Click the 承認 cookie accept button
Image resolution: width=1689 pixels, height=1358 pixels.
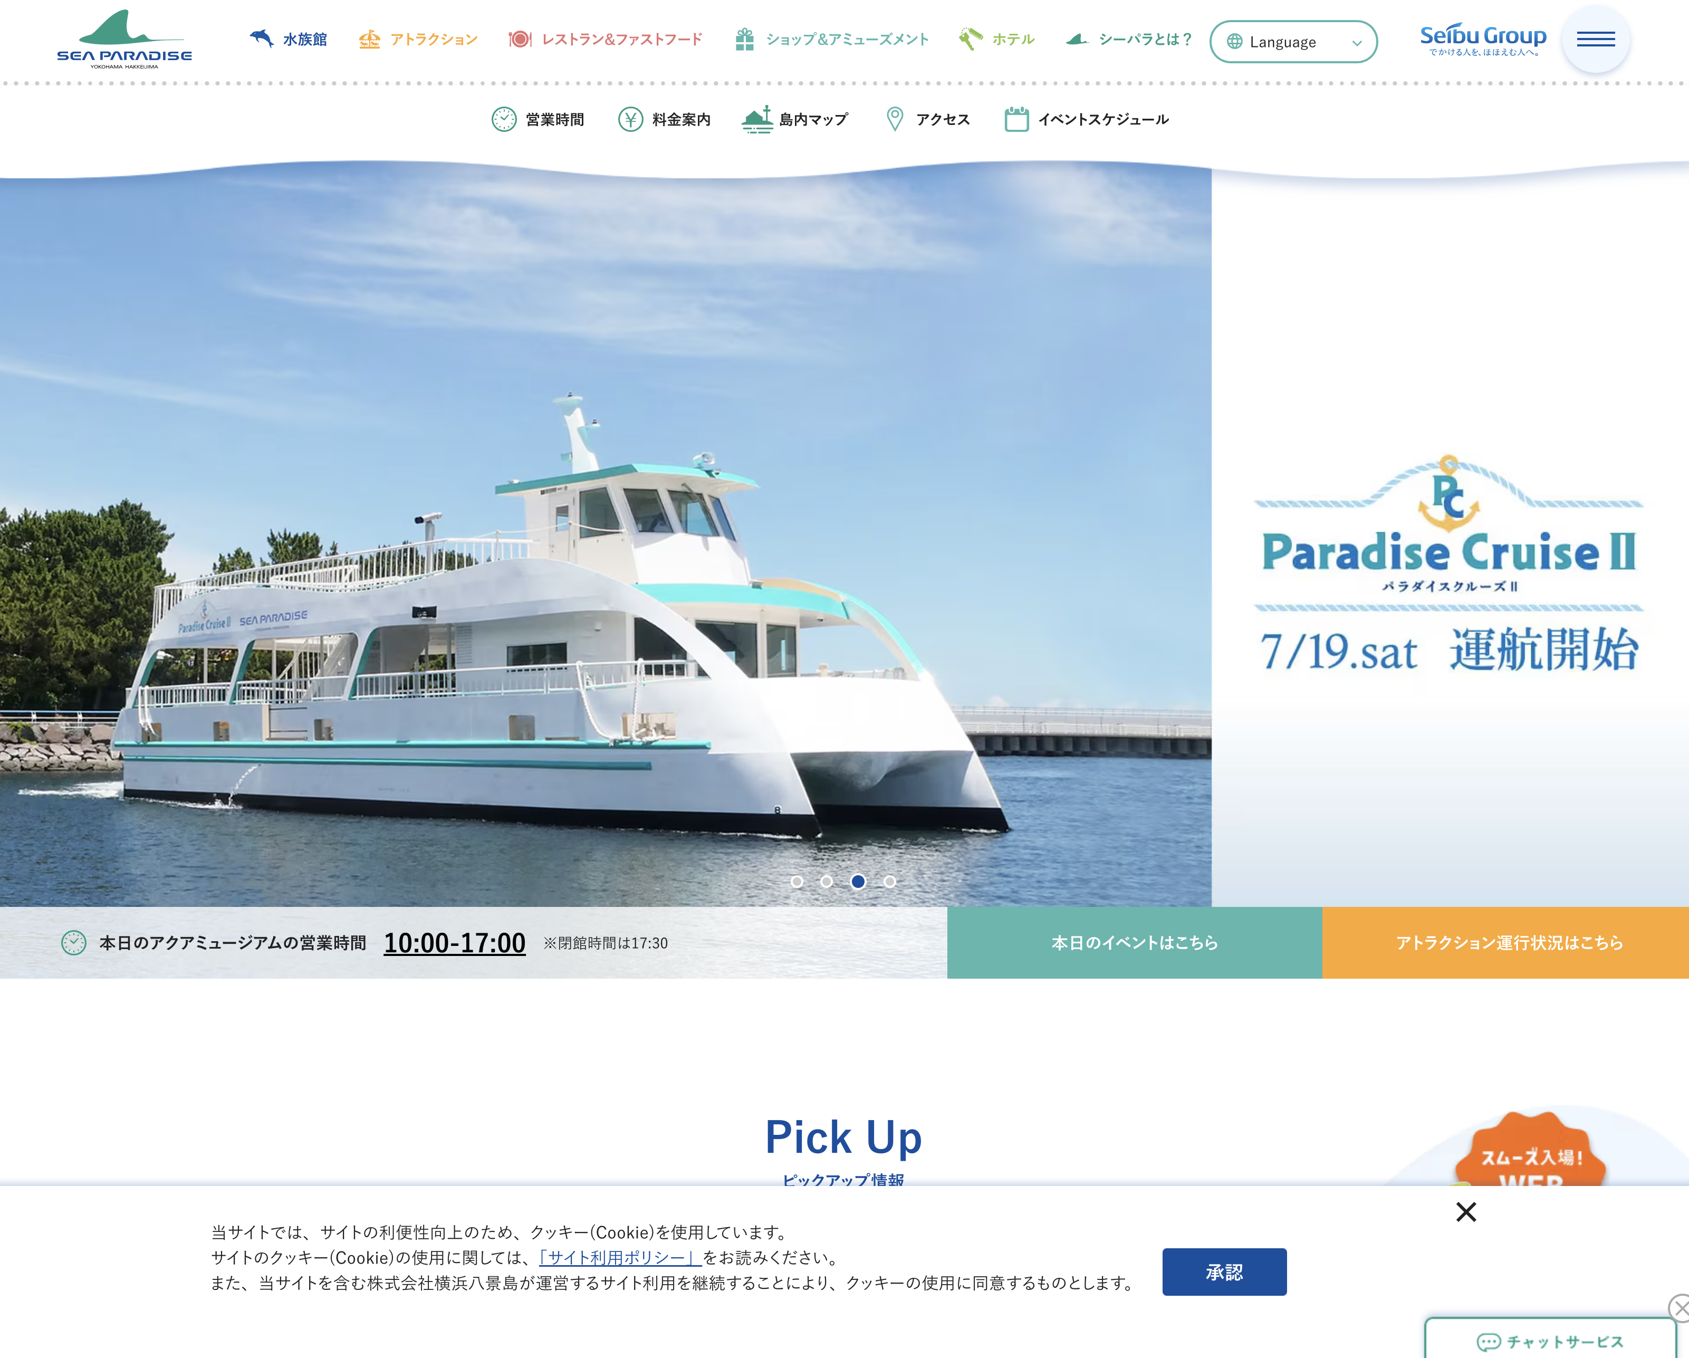(1224, 1272)
